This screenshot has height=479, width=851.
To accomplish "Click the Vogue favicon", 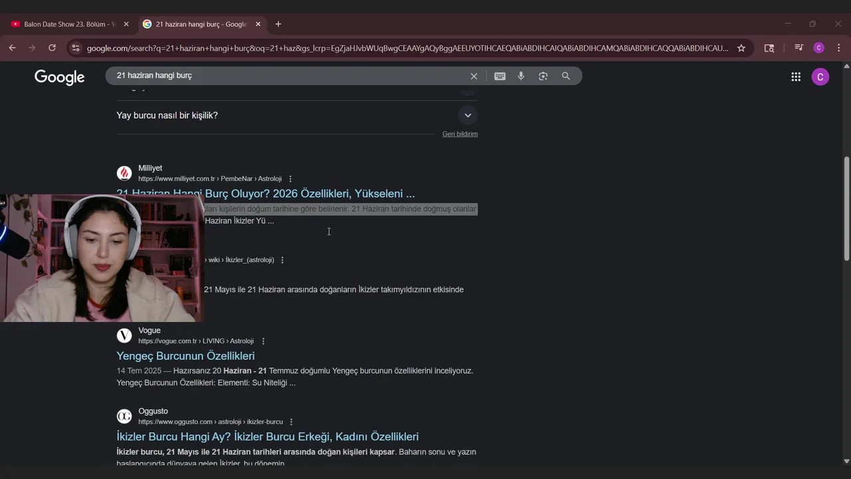I will coord(124,336).
